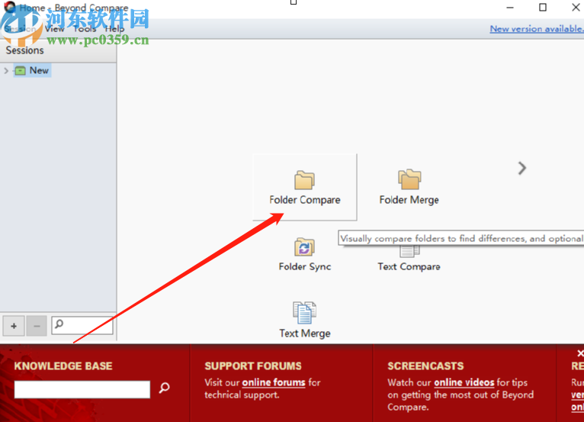Minimize the Beyond Compare window
This screenshot has height=422, width=584.
pos(510,8)
